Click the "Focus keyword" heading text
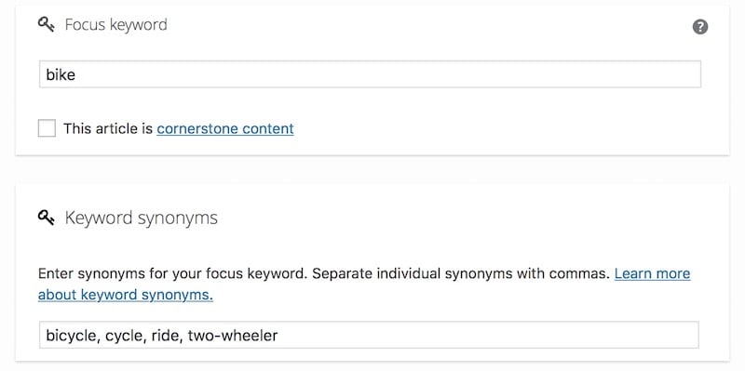 [x=115, y=25]
